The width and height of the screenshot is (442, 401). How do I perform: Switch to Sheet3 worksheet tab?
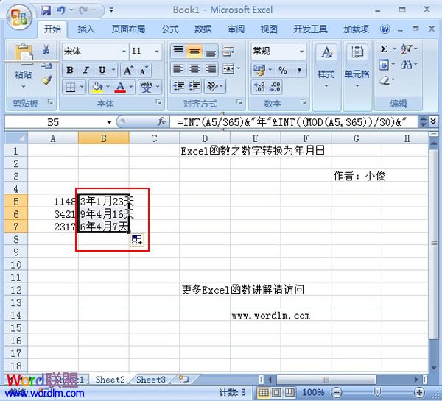(x=150, y=380)
